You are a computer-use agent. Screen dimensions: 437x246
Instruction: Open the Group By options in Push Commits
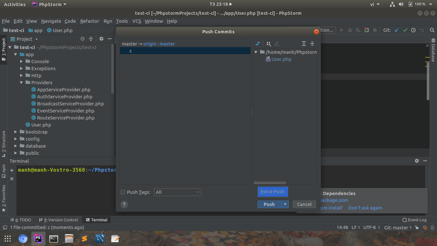269,44
